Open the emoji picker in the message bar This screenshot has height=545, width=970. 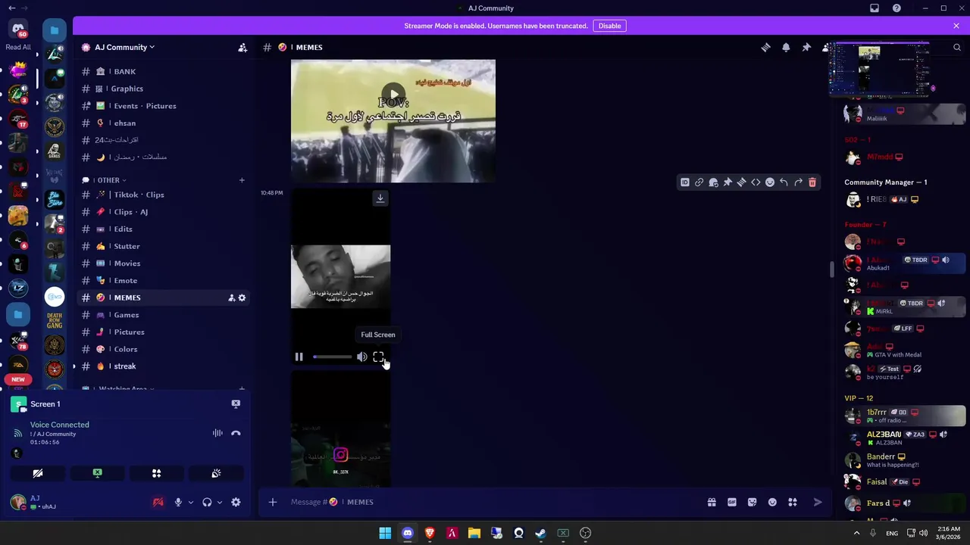point(772,502)
